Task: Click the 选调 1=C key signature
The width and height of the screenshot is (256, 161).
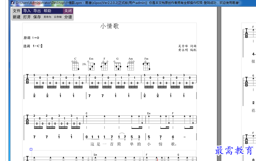Action: 33,46
